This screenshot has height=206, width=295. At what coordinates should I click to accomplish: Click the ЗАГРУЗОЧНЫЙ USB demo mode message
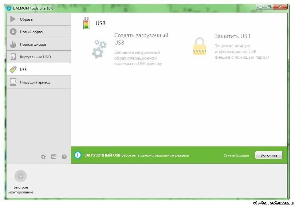pyautogui.click(x=136, y=155)
